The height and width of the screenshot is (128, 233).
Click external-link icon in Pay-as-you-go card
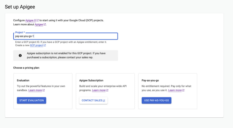(x=183, y=90)
